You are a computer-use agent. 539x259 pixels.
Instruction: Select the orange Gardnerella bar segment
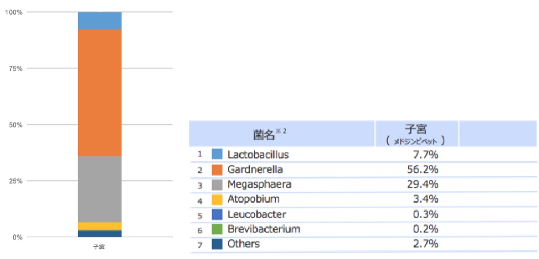(99, 93)
